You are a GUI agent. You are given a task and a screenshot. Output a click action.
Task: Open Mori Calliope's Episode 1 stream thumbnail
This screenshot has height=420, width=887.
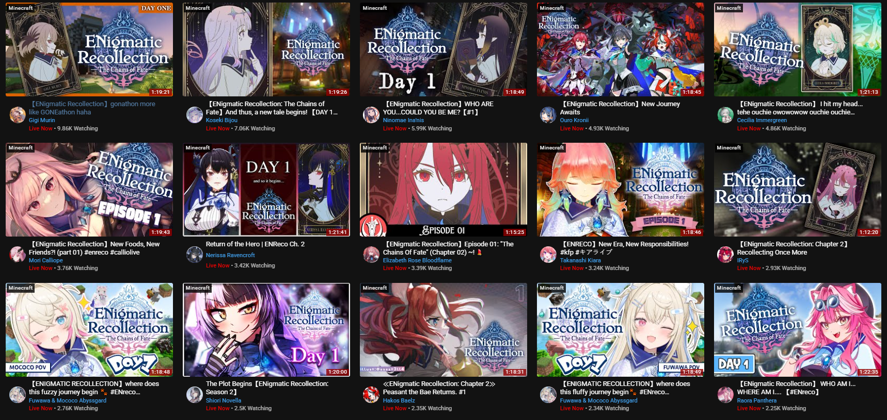point(89,190)
